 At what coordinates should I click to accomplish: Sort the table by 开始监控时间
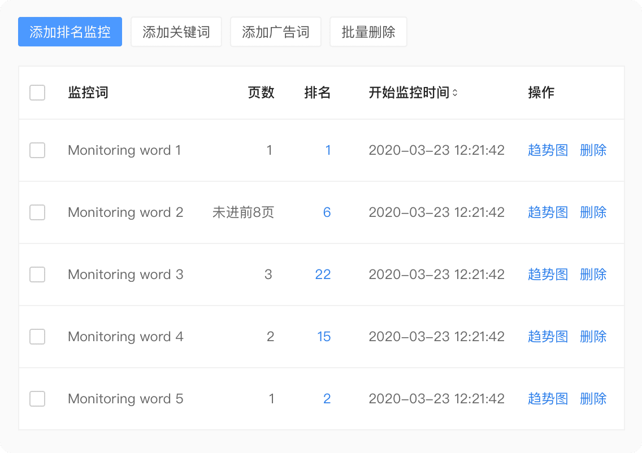[413, 93]
